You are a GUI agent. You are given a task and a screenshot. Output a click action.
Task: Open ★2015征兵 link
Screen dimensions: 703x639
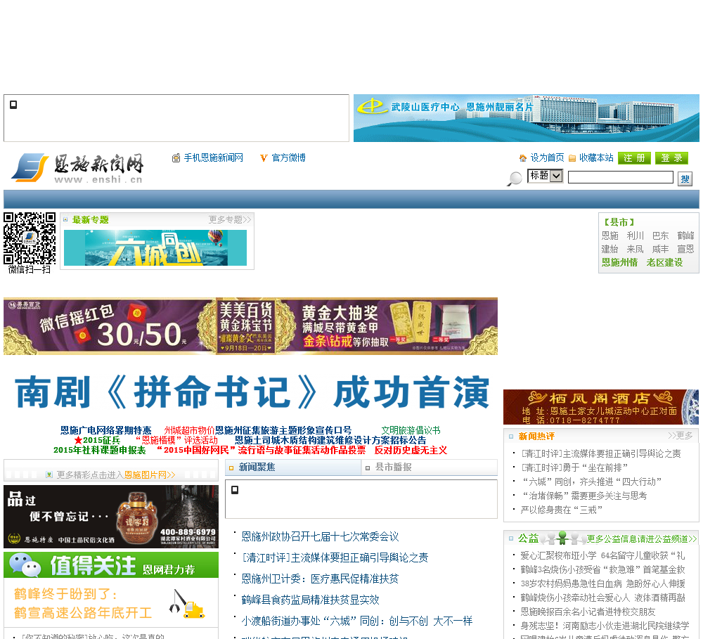coord(97,440)
